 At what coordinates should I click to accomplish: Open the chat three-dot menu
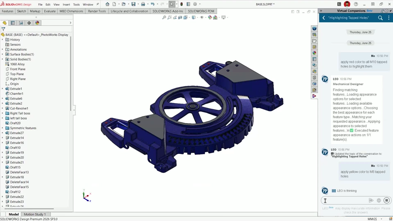[x=389, y=18]
